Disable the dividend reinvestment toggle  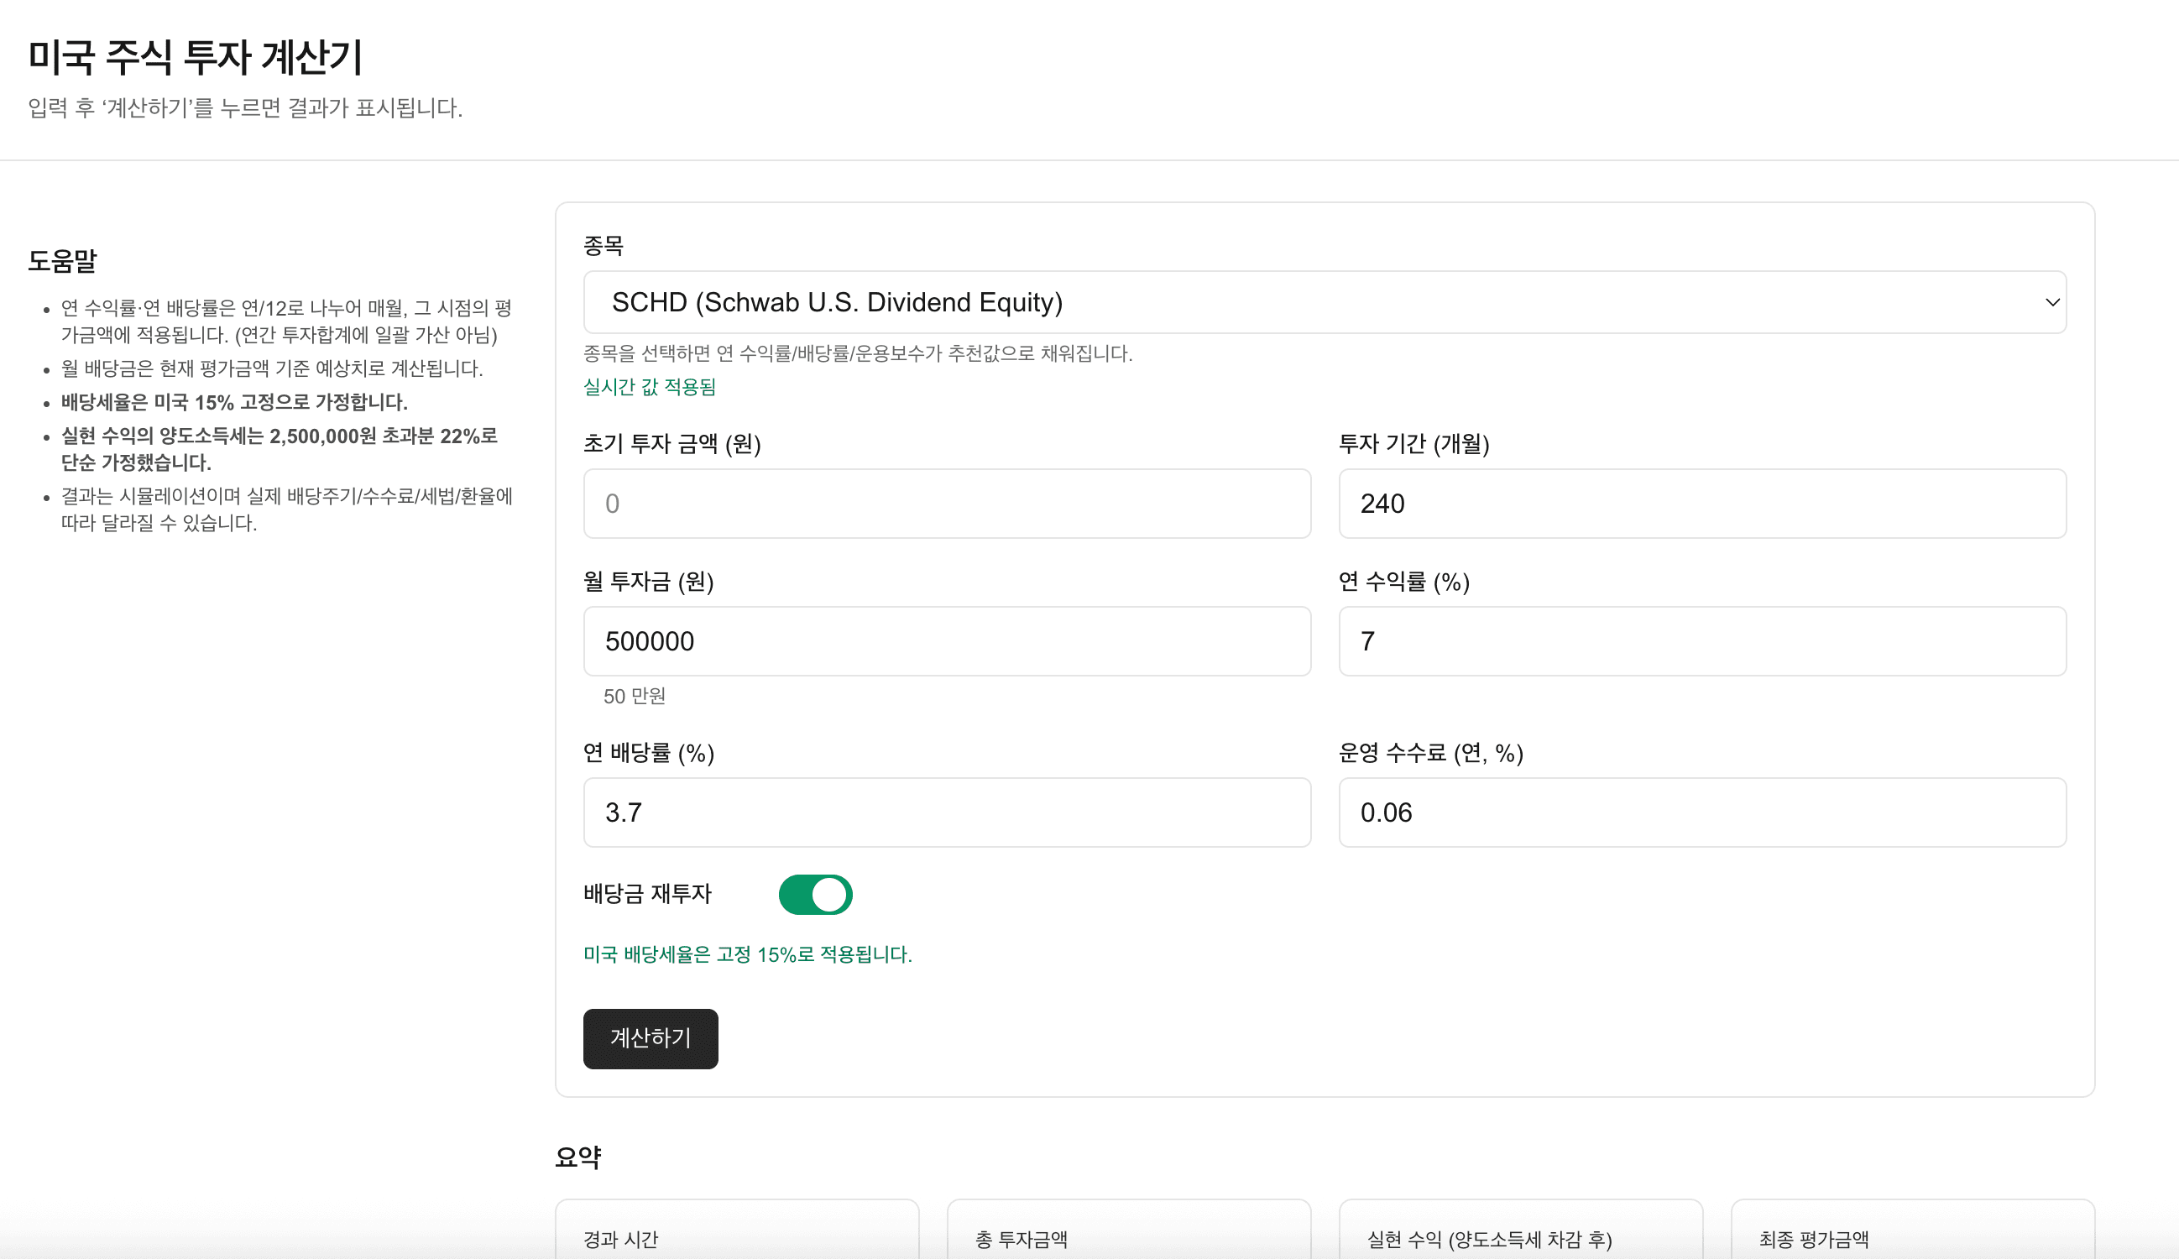click(813, 895)
